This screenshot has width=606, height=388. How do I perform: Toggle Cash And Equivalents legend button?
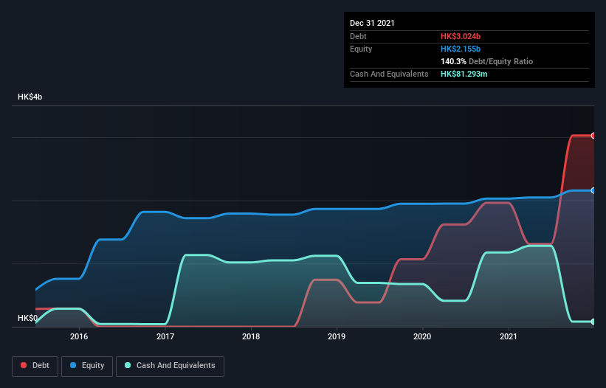click(170, 366)
